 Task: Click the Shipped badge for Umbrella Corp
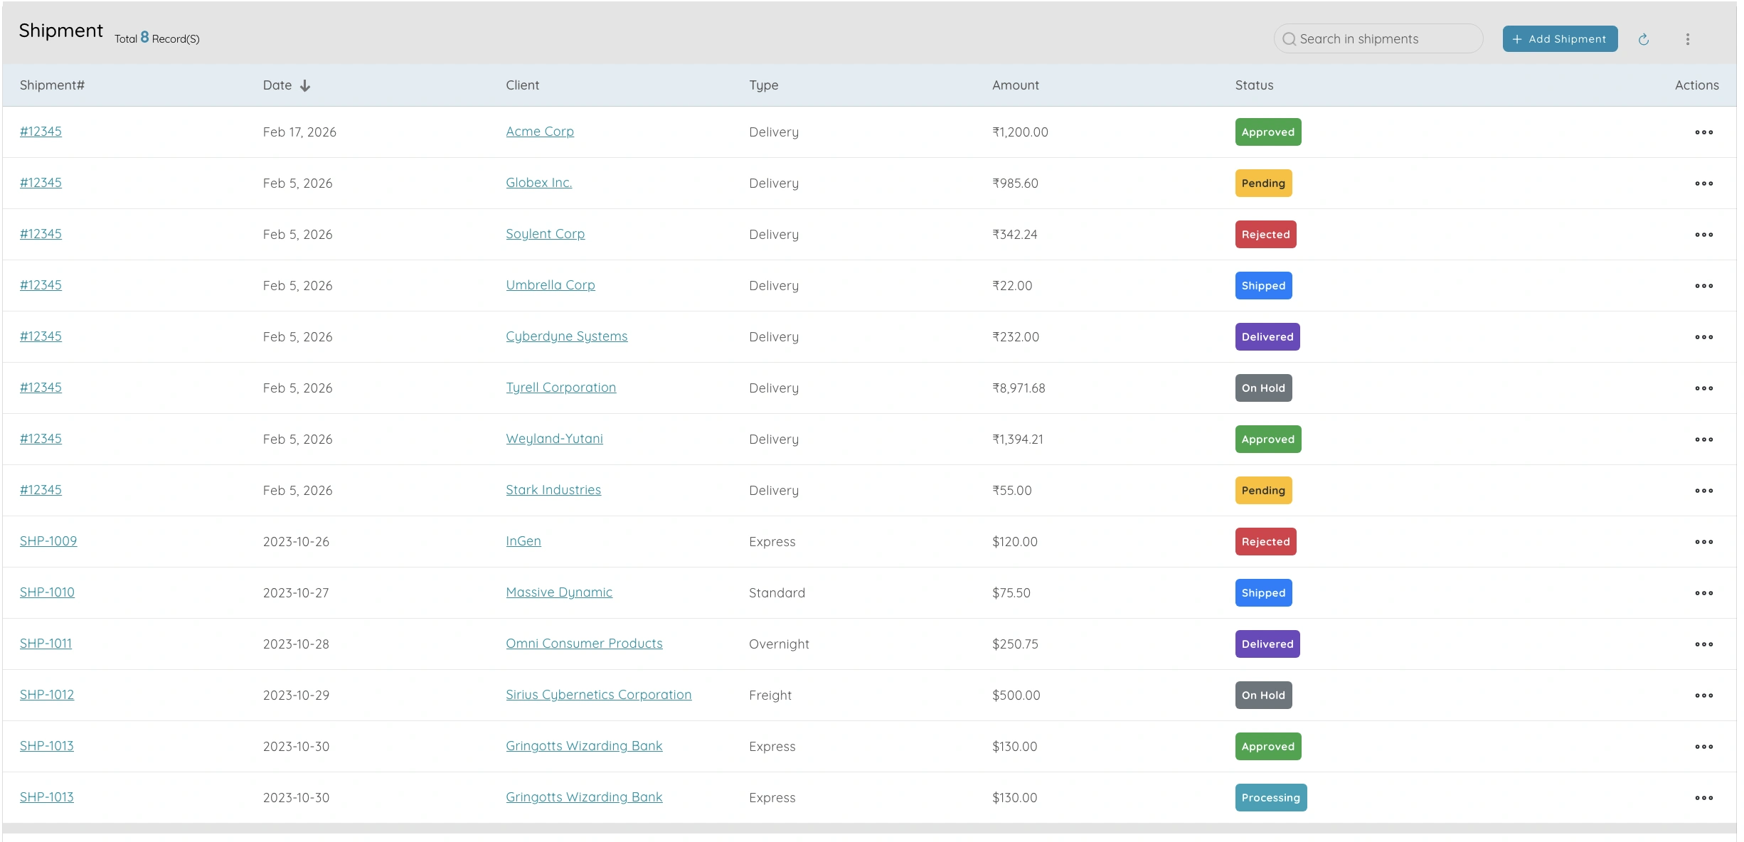pos(1263,286)
